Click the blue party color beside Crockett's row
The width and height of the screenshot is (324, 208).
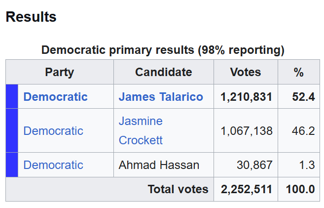pyautogui.click(x=12, y=131)
